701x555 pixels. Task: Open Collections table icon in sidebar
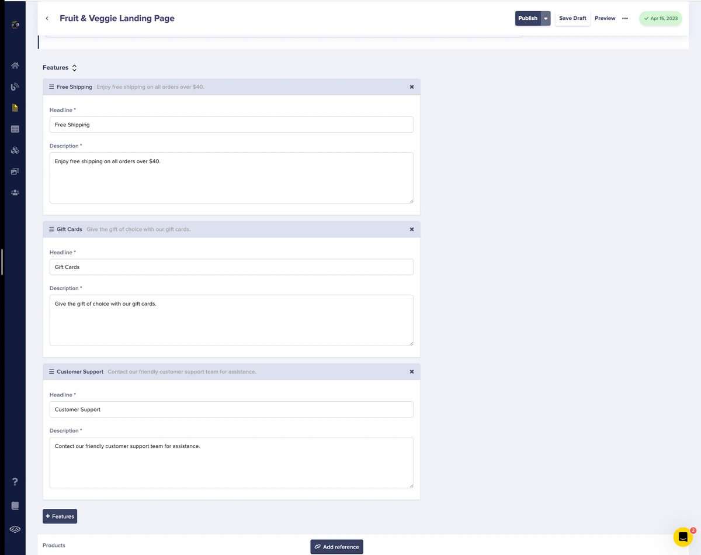[x=15, y=129]
